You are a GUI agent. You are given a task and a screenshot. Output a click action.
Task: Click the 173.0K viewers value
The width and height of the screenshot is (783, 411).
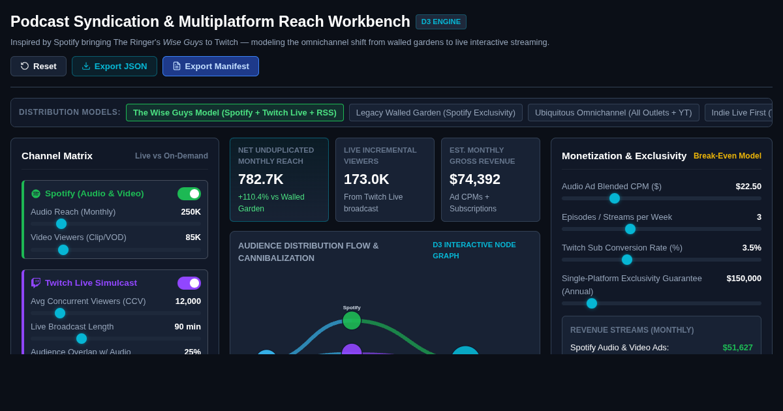click(x=367, y=179)
